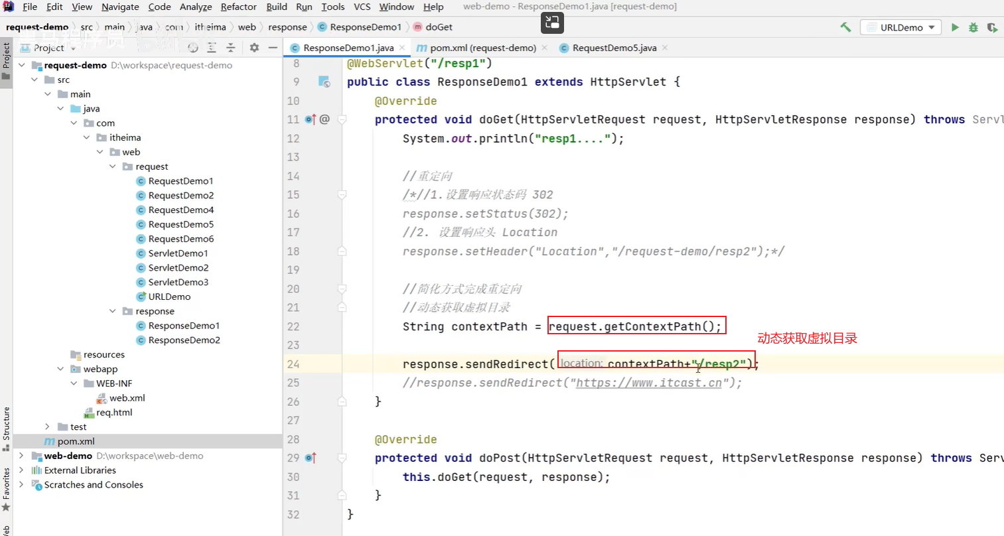
Task: Click the locate-in-tree target icon in Project panel
Action: [193, 48]
